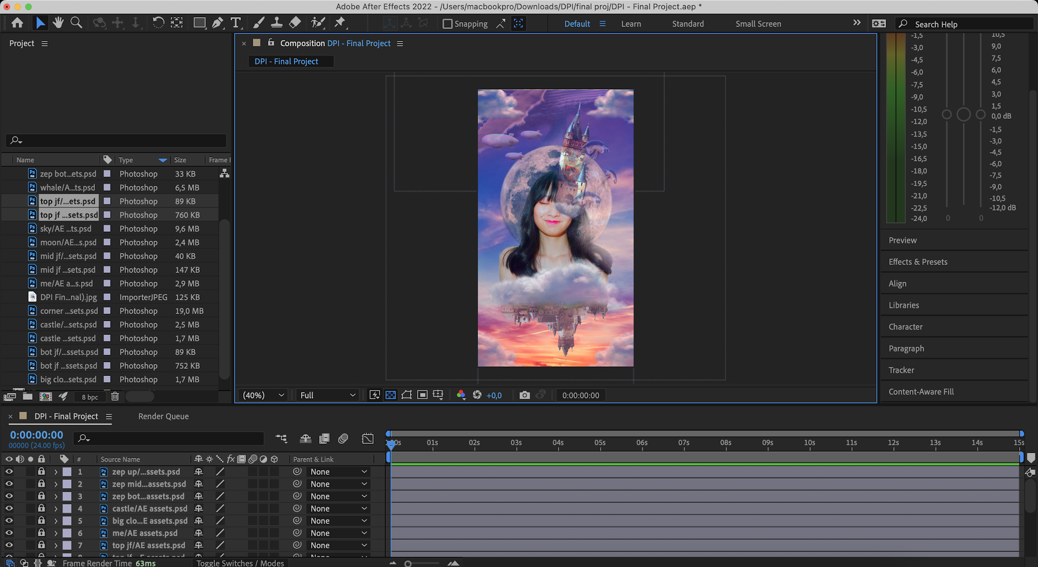
Task: Open parent dropdown for layer 4
Action: [x=338, y=508]
